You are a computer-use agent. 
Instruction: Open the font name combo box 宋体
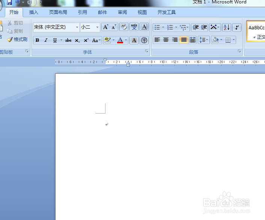tap(56, 27)
